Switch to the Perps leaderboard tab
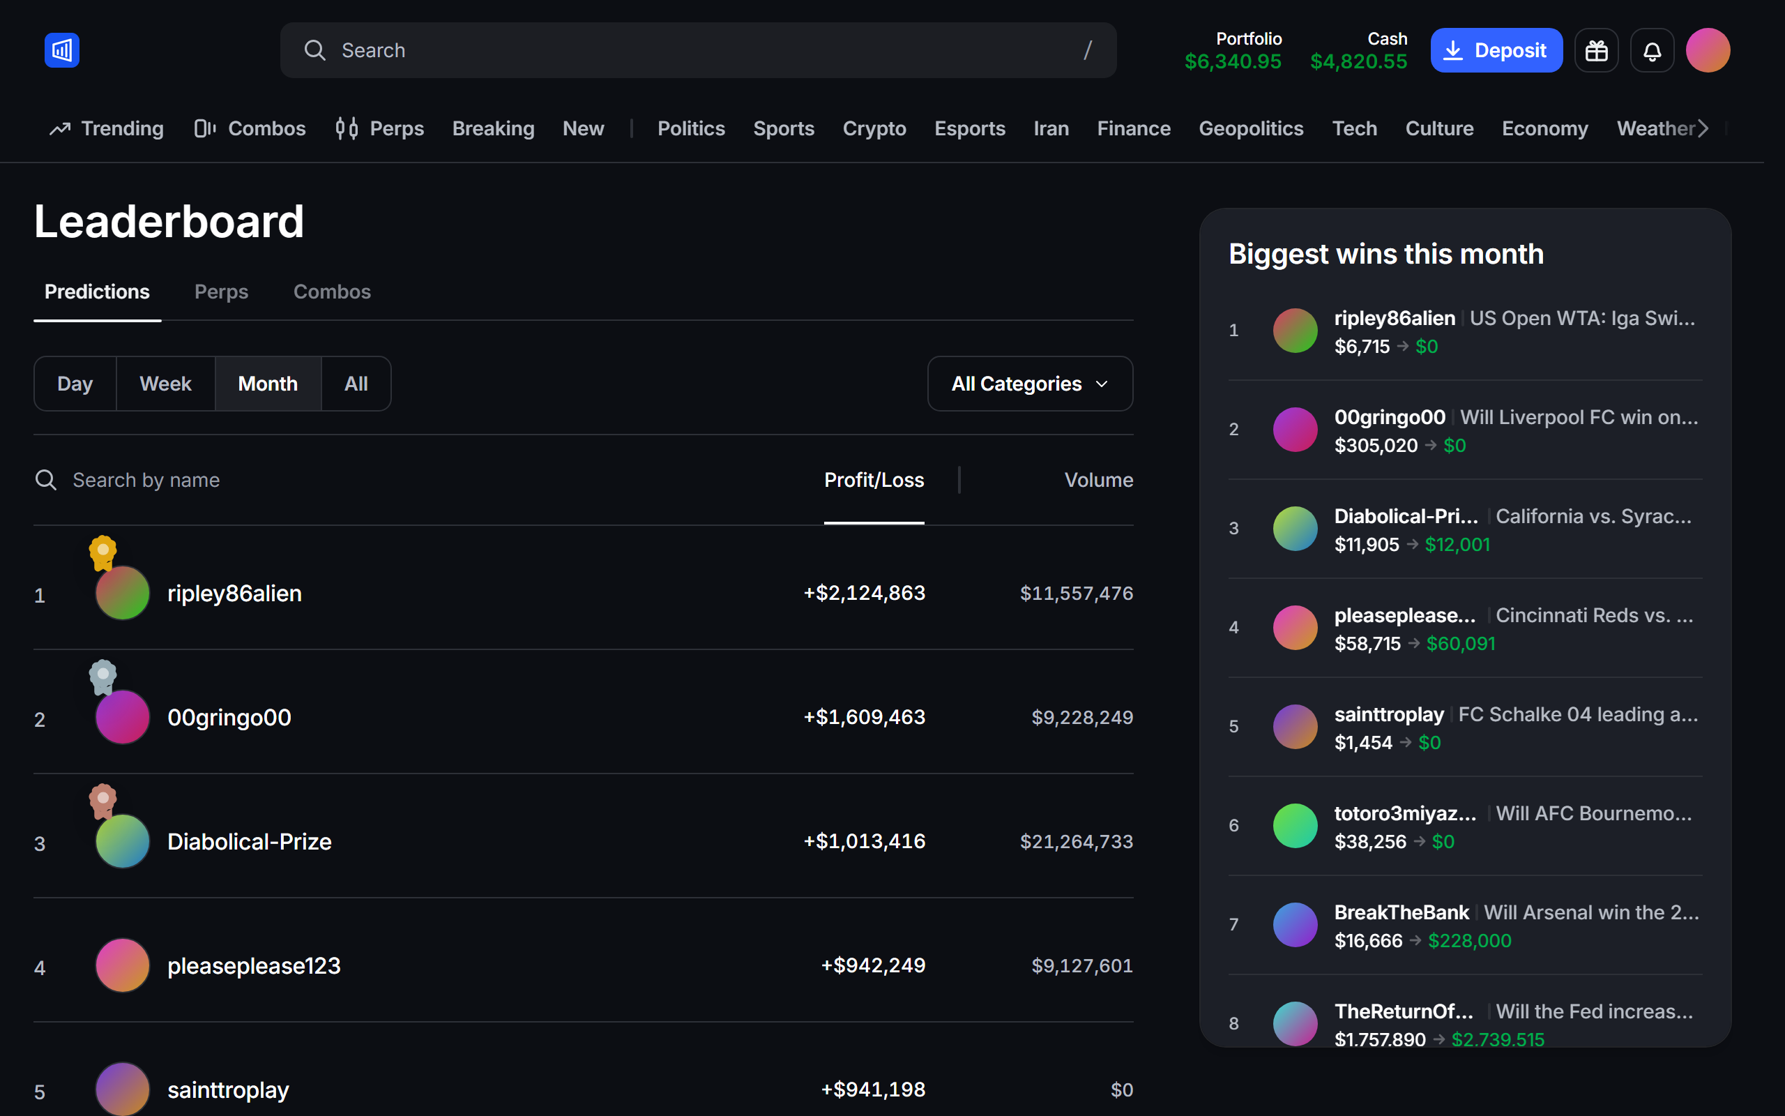The height and width of the screenshot is (1116, 1785). click(221, 292)
